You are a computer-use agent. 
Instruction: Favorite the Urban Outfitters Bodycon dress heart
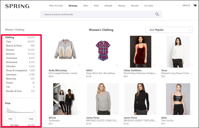point(154,65)
